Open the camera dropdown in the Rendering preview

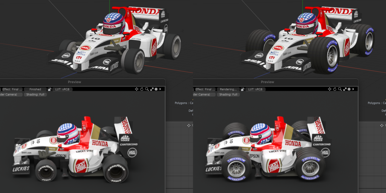tap(204, 94)
